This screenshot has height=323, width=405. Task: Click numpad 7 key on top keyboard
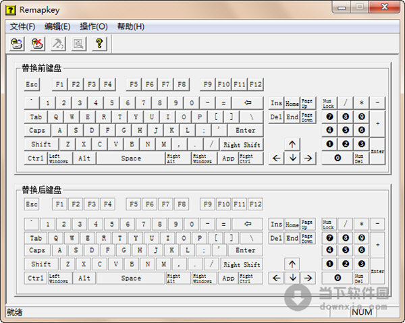click(x=329, y=117)
